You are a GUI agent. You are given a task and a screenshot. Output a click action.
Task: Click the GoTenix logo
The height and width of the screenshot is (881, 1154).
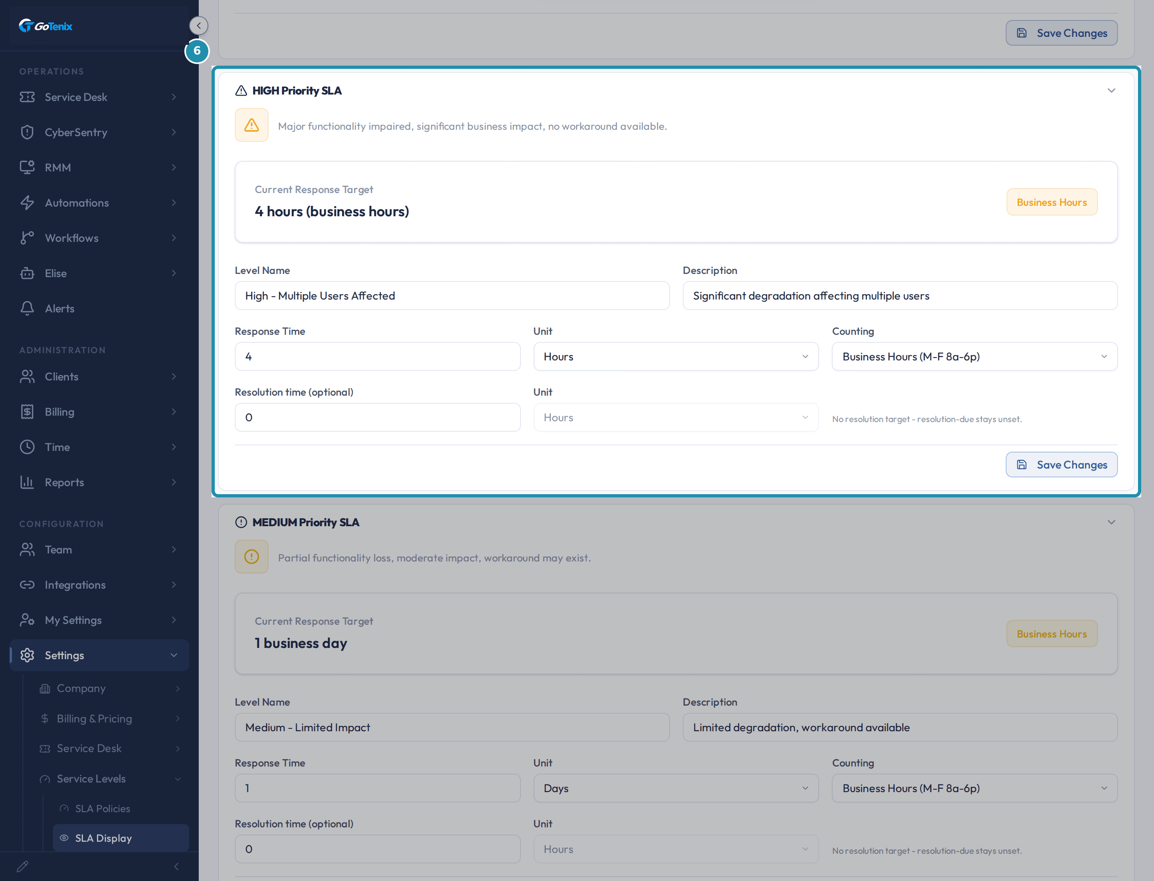click(46, 26)
